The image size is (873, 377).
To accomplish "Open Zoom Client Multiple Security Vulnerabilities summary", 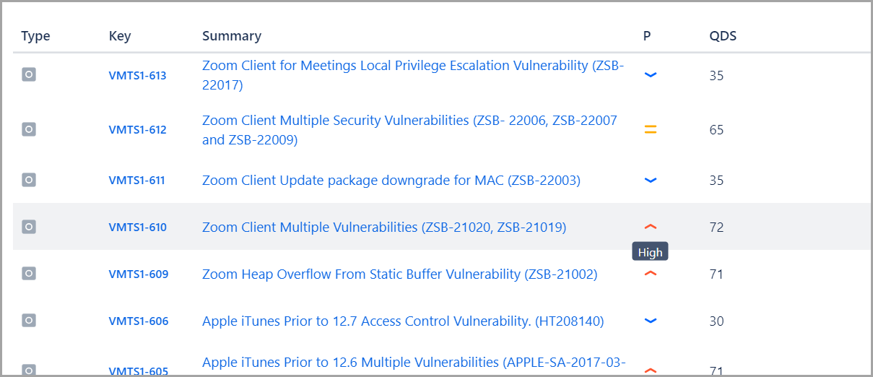I will 409,130.
